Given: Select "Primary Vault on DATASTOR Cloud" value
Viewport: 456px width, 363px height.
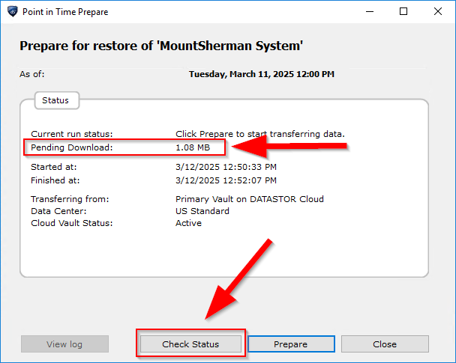Looking at the screenshot, I should point(250,199).
